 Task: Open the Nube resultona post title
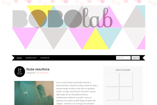click(38, 69)
